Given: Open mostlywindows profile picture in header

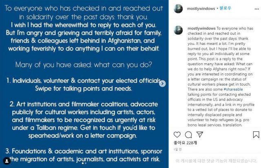Looking at the screenshot, I should [x=178, y=9].
